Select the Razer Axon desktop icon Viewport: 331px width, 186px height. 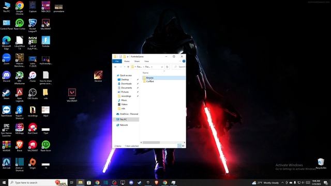point(46,146)
